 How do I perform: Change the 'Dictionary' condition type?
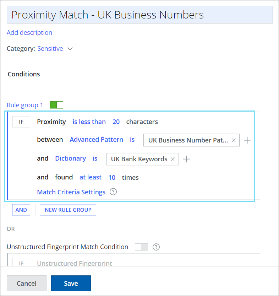coord(70,158)
